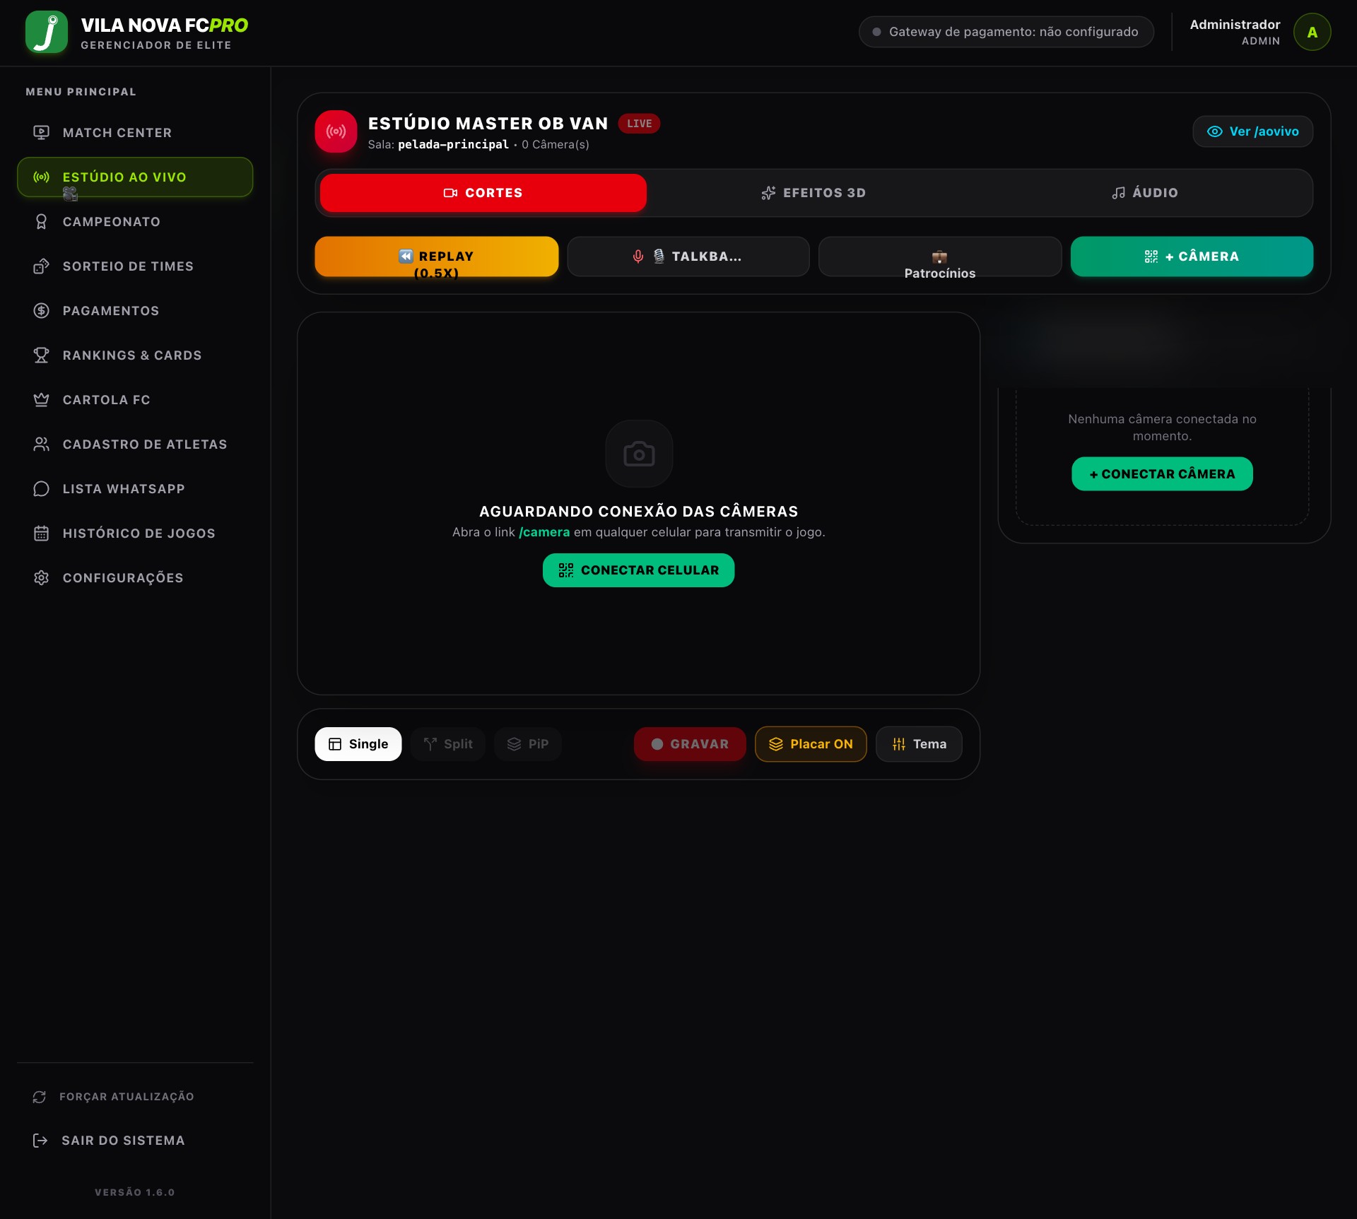Click the sliders icon on Tema

point(898,744)
